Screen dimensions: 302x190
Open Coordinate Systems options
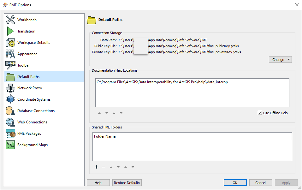pyautogui.click(x=34, y=99)
